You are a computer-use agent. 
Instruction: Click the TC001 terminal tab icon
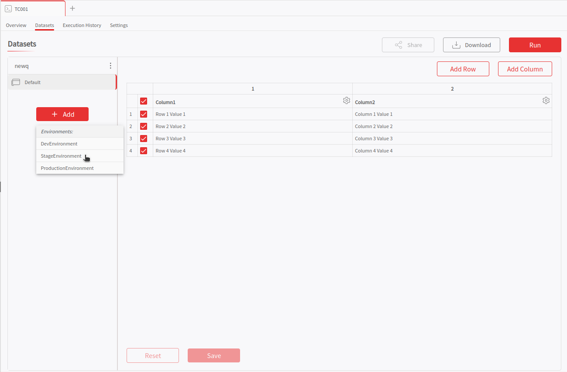(8, 9)
